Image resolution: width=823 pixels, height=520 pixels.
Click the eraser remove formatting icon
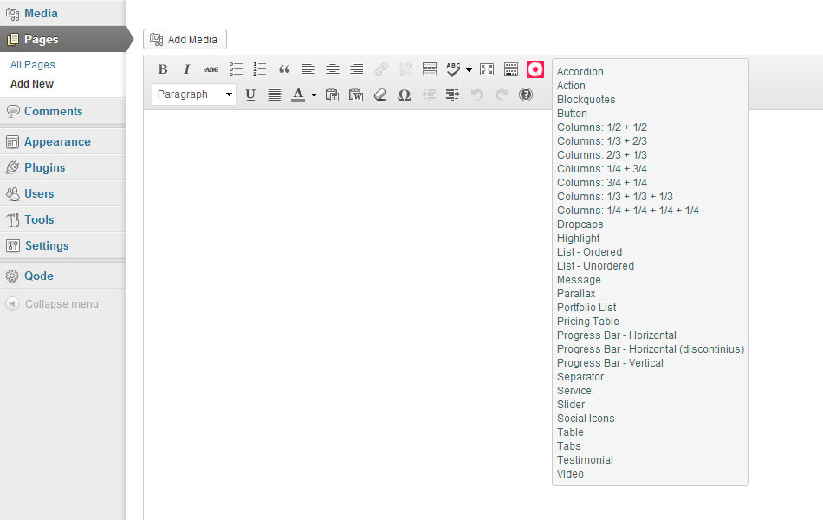tap(379, 94)
